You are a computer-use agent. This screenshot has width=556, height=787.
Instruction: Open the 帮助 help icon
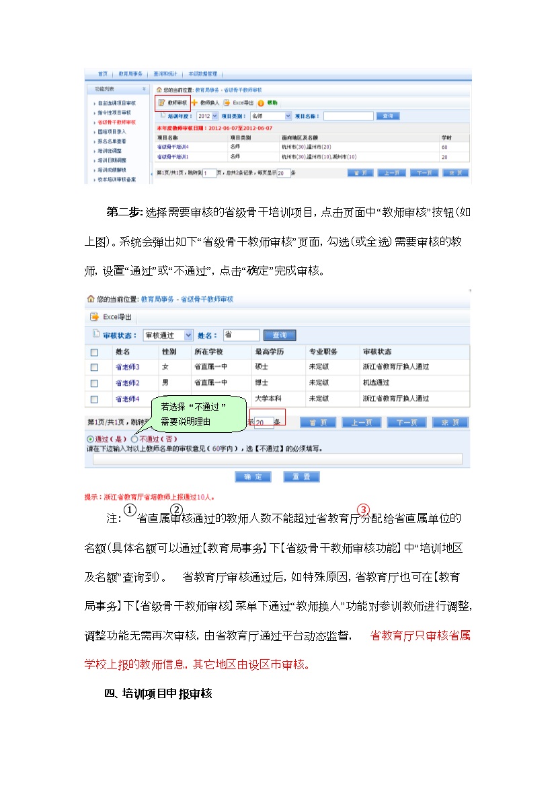tap(260, 103)
